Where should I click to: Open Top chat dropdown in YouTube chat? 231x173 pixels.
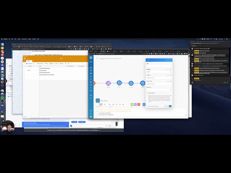194,46
